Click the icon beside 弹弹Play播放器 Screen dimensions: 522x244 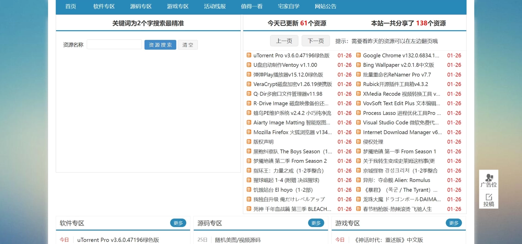coord(249,74)
